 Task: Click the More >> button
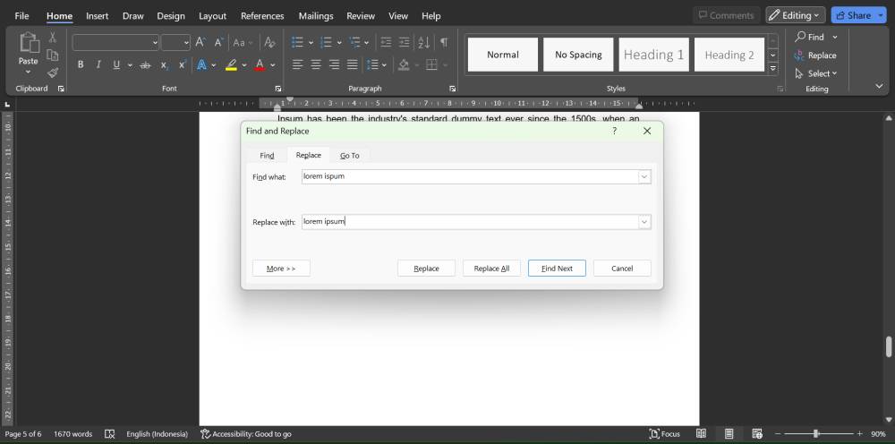coord(281,269)
